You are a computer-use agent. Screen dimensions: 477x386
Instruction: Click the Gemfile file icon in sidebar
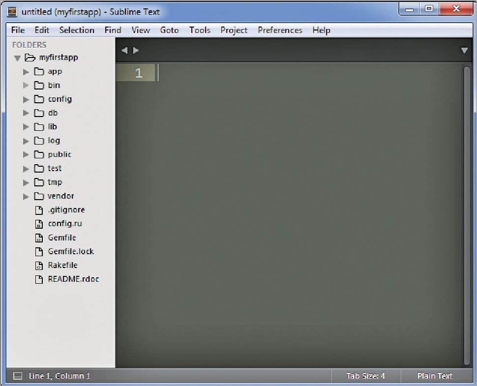(39, 238)
